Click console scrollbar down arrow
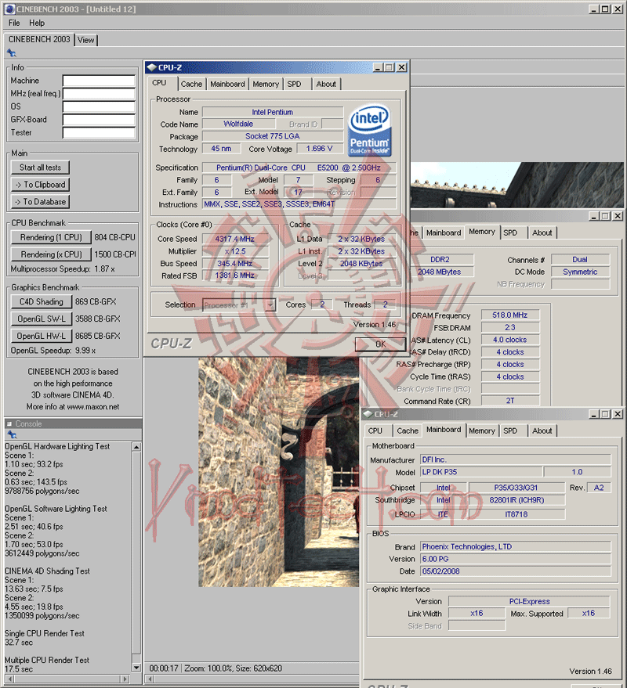Viewport: 627px width, 688px height. 136,668
